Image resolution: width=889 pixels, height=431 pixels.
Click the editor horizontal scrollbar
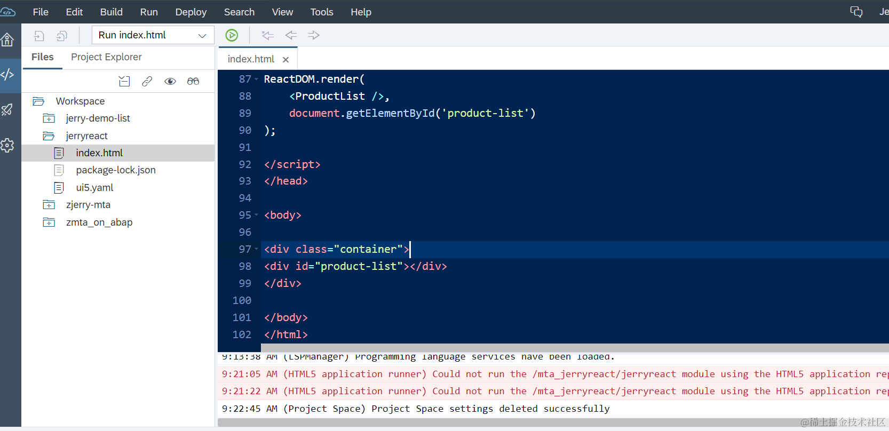pos(575,347)
